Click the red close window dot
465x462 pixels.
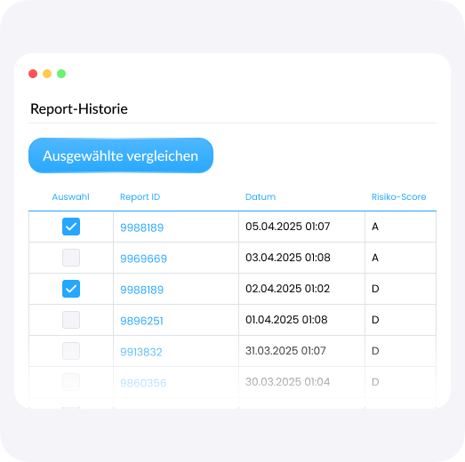click(x=33, y=74)
